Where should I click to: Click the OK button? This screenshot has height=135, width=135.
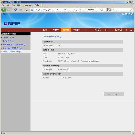[x=114, y=94]
